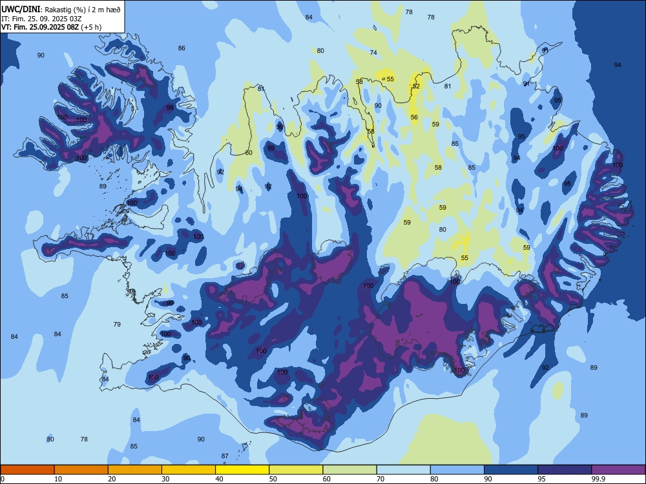This screenshot has height=484, width=646.
Task: Click the '99.9' legend tick label
Action: click(x=598, y=479)
